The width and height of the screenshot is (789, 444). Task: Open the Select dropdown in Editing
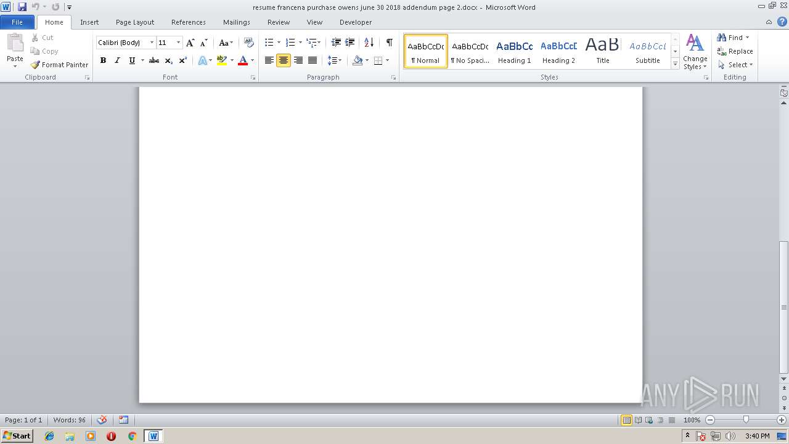[x=735, y=65]
